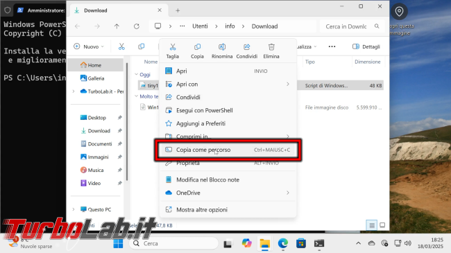Image resolution: width=451 pixels, height=253 pixels.
Task: Open Terminal from the taskbar
Action: pos(319,243)
